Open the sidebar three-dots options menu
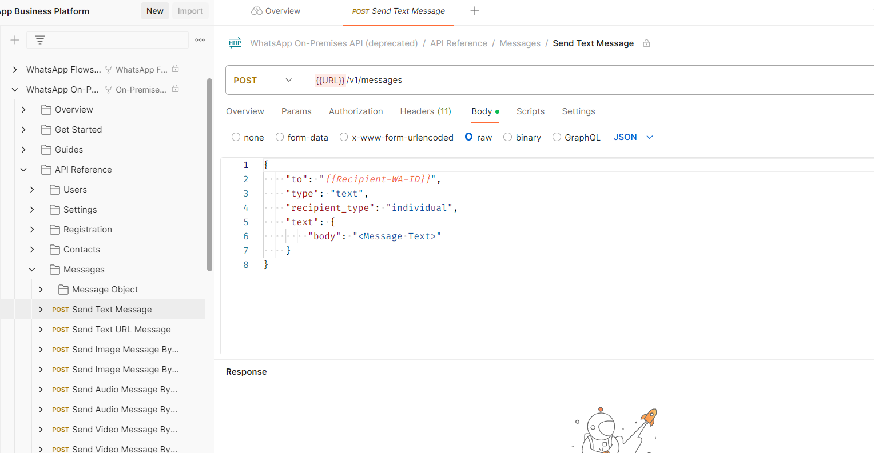This screenshot has height=453, width=874. [x=200, y=40]
